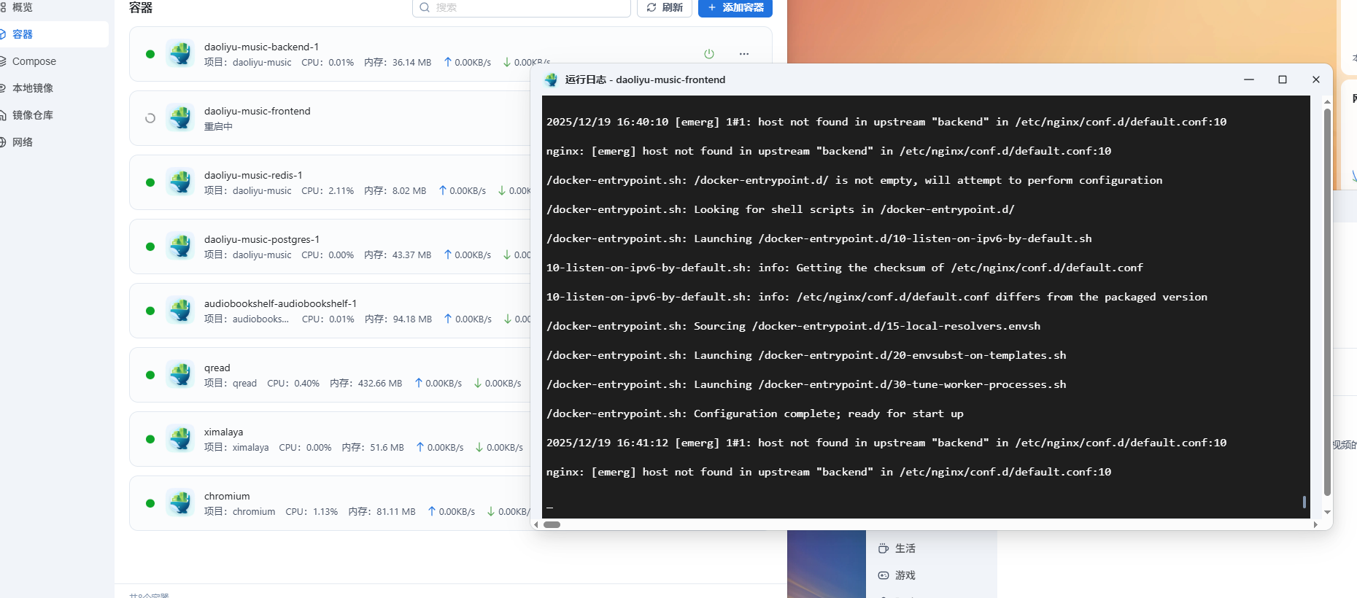Click the daoliyu-music-backend-1 container icon
This screenshot has width=1357, height=598.
pos(180,54)
